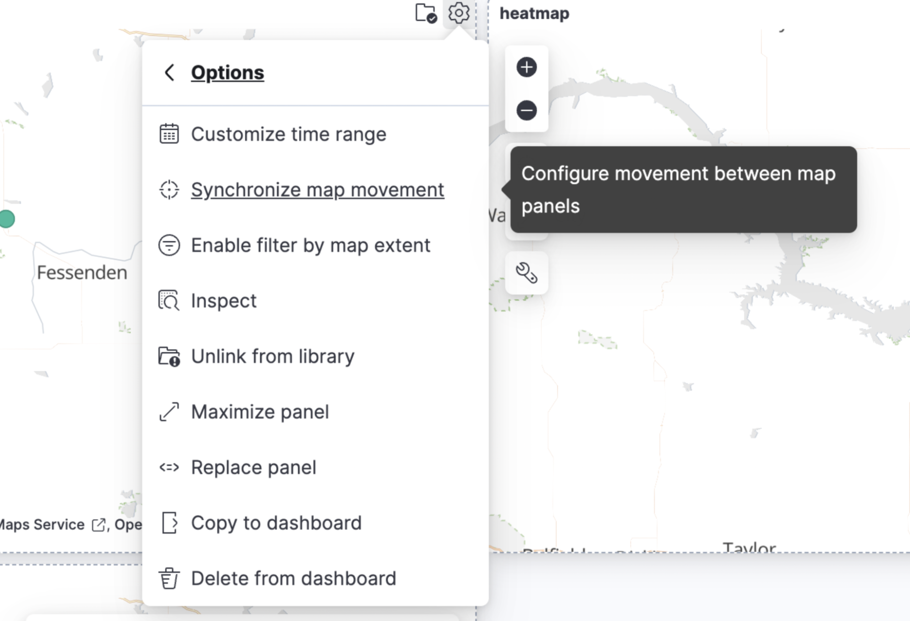Click the map zoom out button

click(527, 111)
